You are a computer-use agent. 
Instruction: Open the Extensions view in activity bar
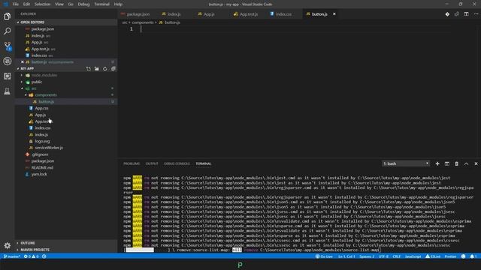click(x=7, y=76)
